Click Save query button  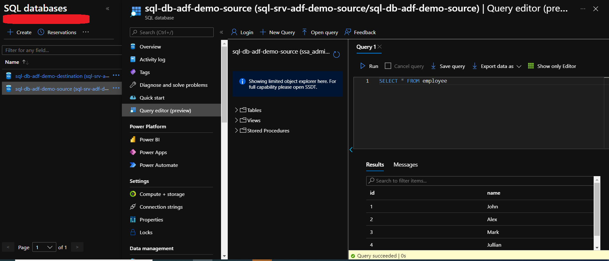tap(448, 66)
